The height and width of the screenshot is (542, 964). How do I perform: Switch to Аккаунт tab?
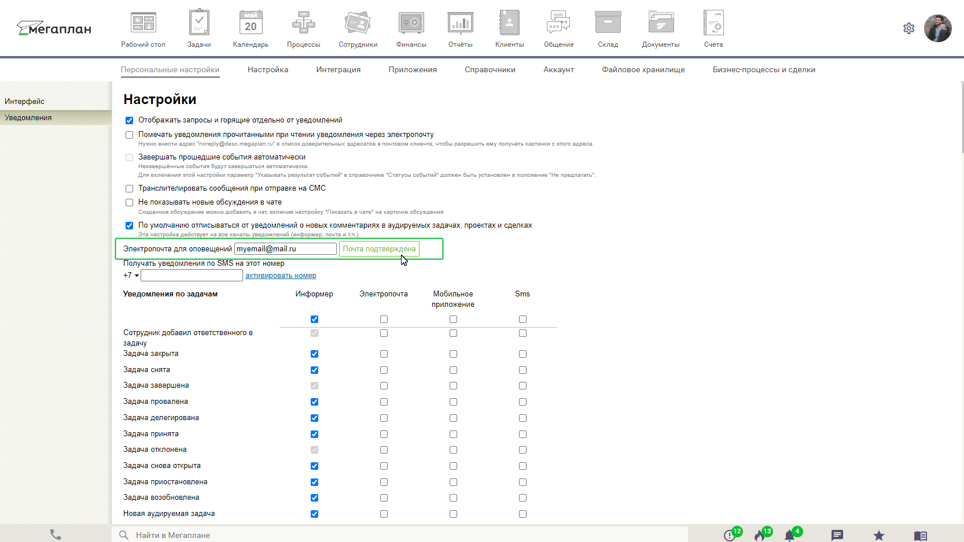pyautogui.click(x=559, y=69)
